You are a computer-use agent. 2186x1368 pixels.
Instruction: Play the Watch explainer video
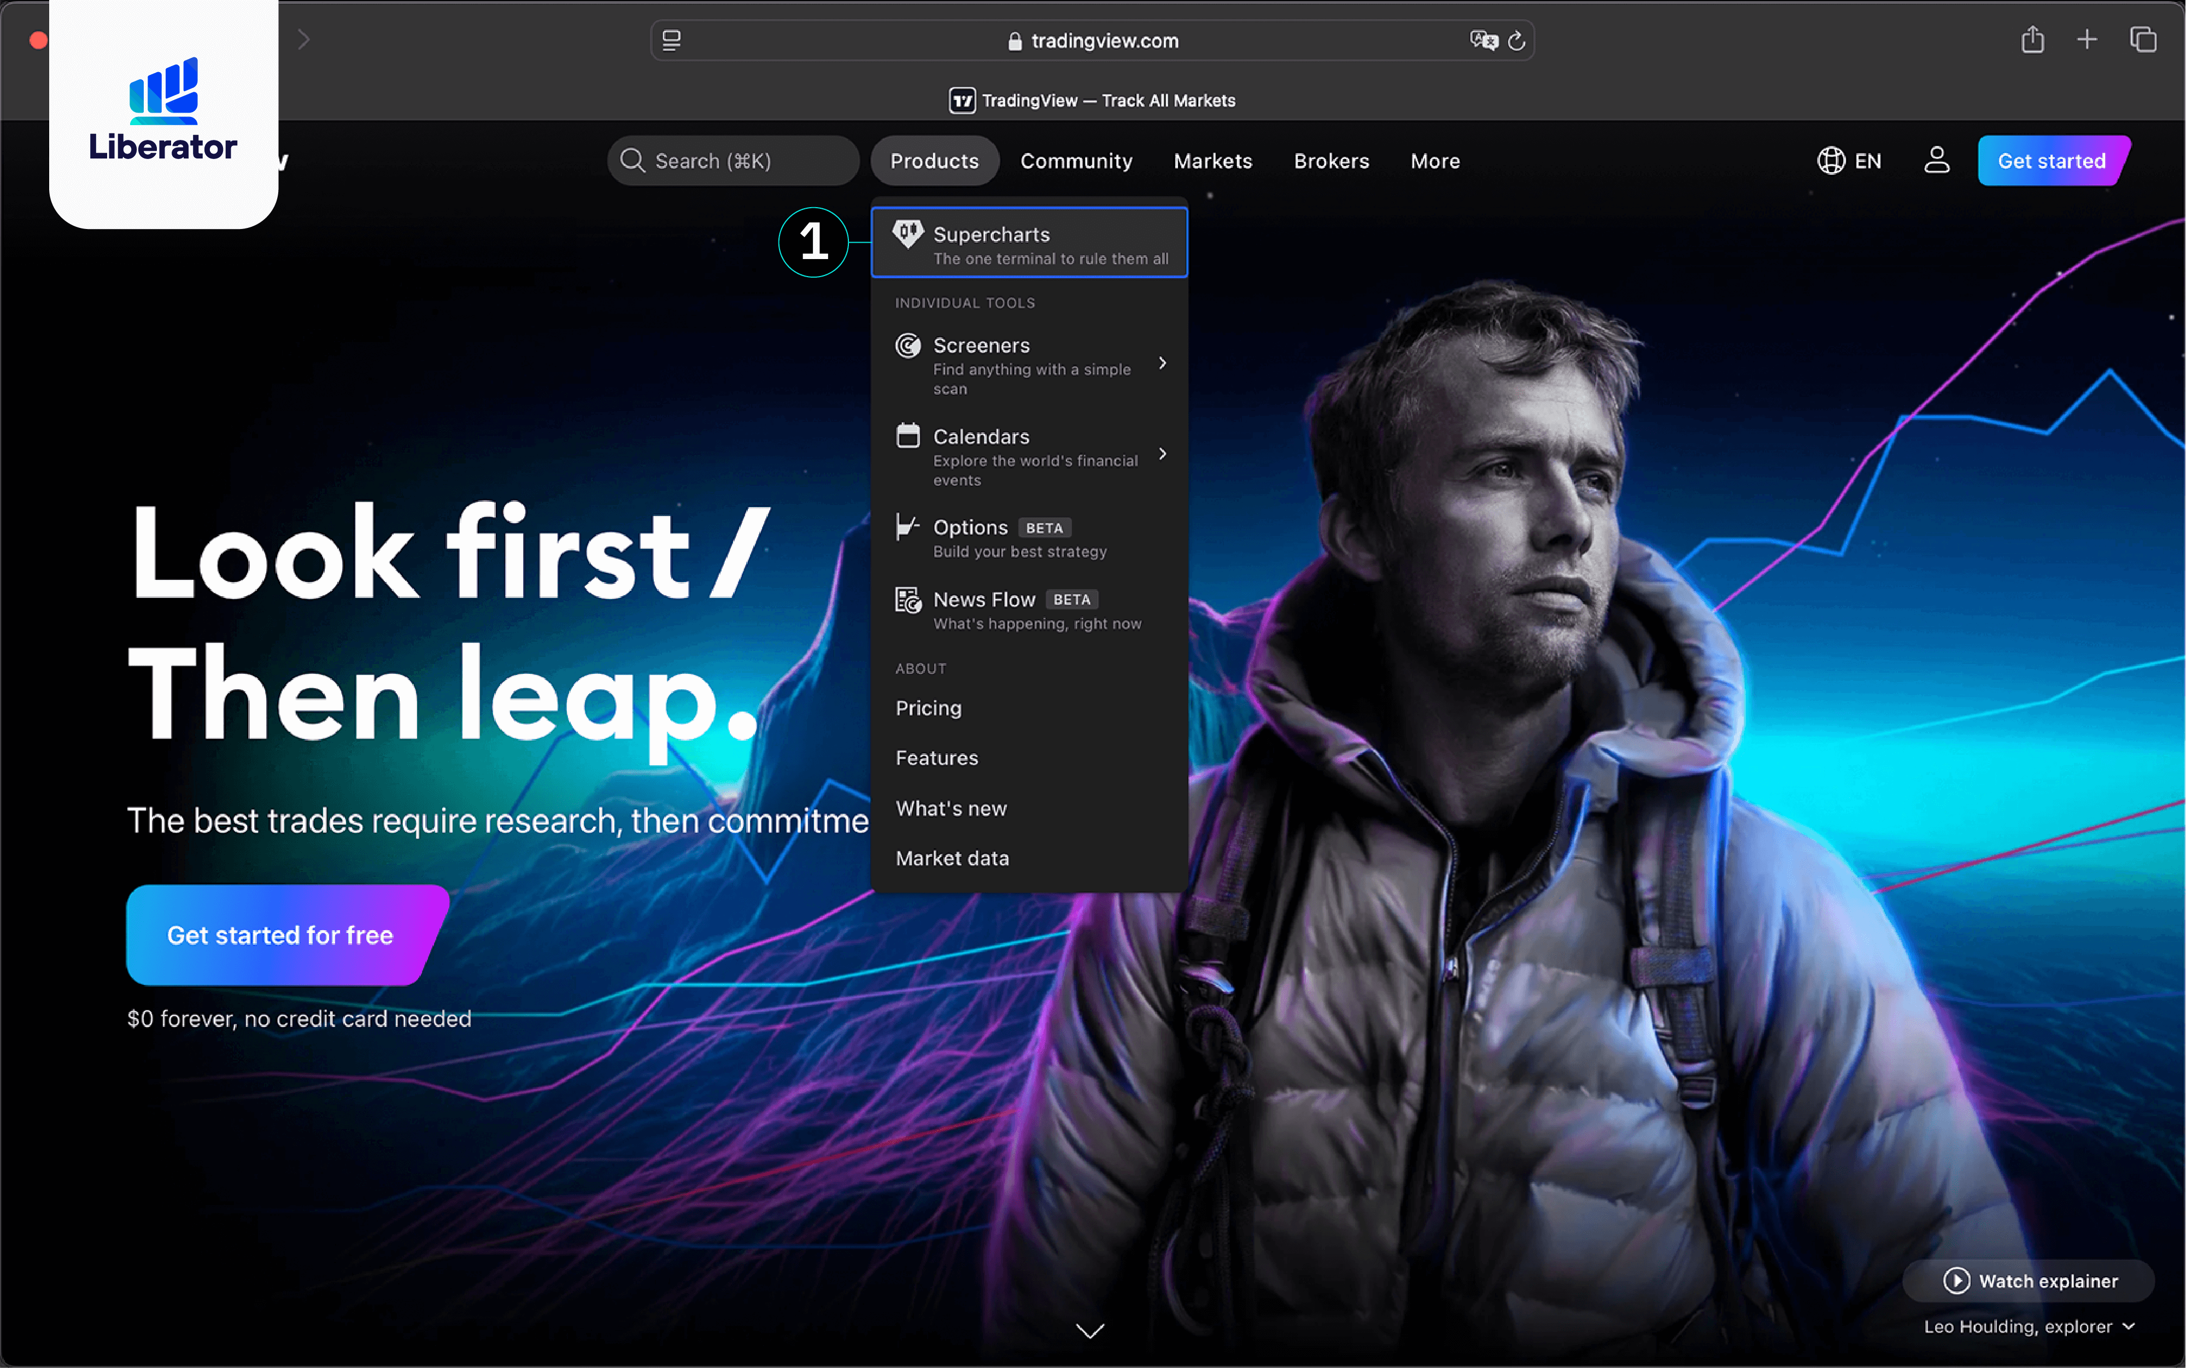click(2030, 1280)
